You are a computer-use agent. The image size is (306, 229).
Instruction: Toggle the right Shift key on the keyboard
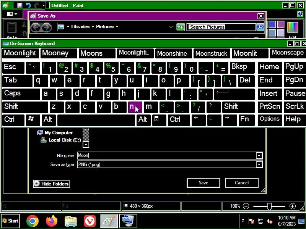coord(238,107)
